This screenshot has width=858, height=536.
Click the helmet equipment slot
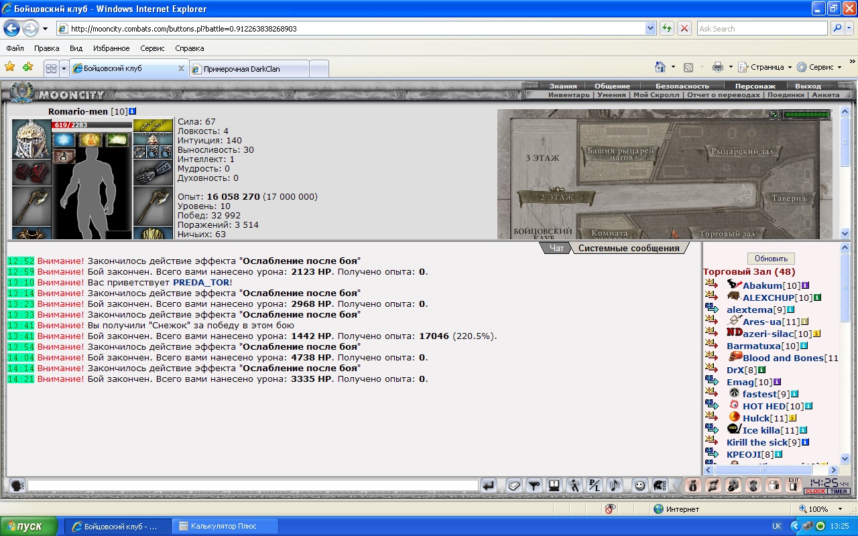32,139
